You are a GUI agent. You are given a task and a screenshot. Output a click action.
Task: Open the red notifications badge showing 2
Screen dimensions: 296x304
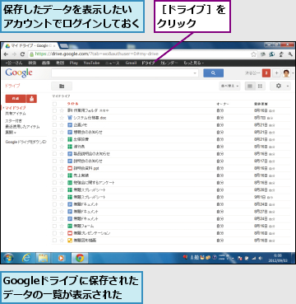point(266,73)
